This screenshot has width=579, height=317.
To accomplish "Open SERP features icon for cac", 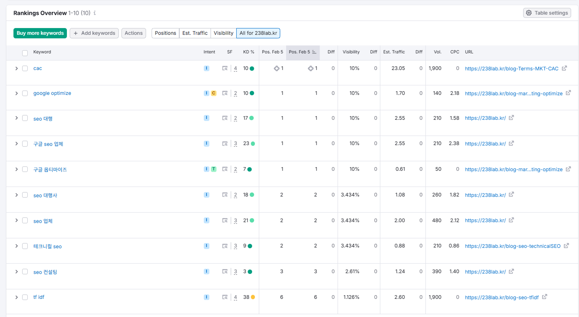I will pyautogui.click(x=225, y=68).
